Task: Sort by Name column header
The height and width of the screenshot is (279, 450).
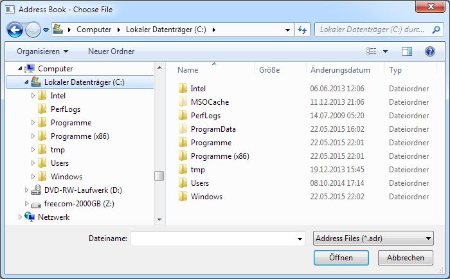Action: (x=188, y=70)
